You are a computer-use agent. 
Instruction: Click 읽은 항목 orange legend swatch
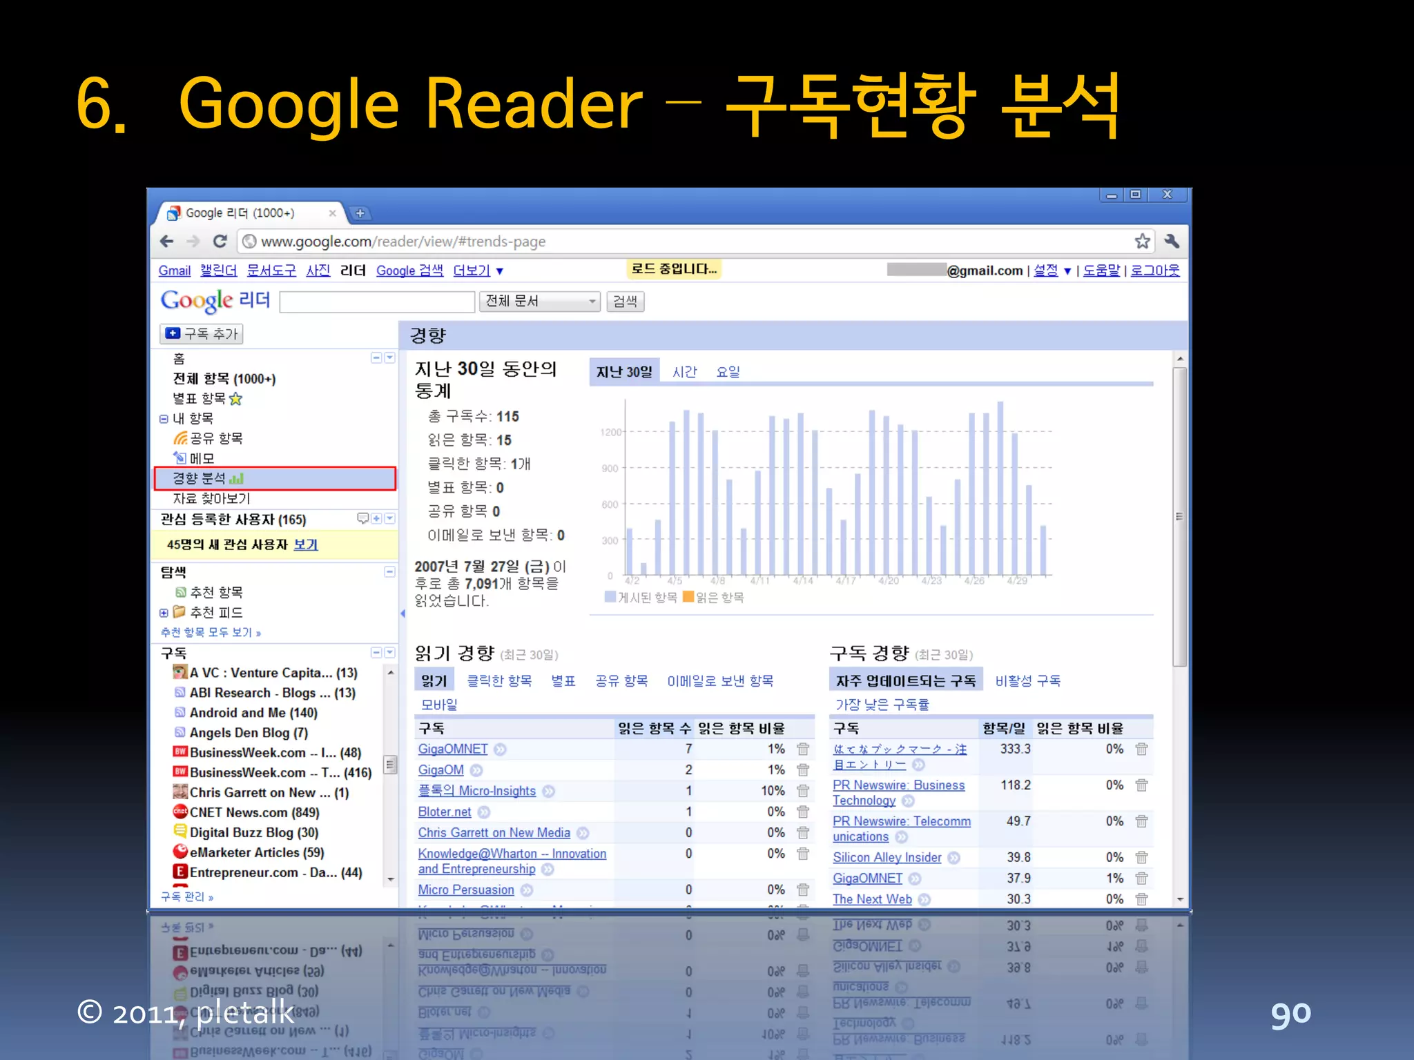pos(688,597)
